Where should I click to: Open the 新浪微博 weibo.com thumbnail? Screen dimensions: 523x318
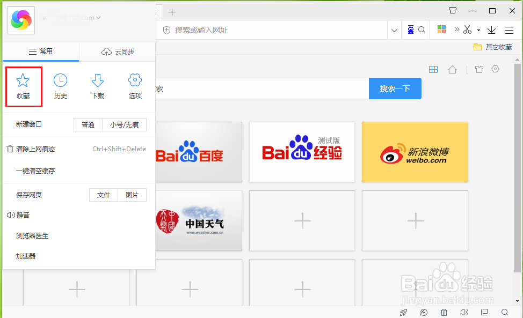(x=415, y=152)
